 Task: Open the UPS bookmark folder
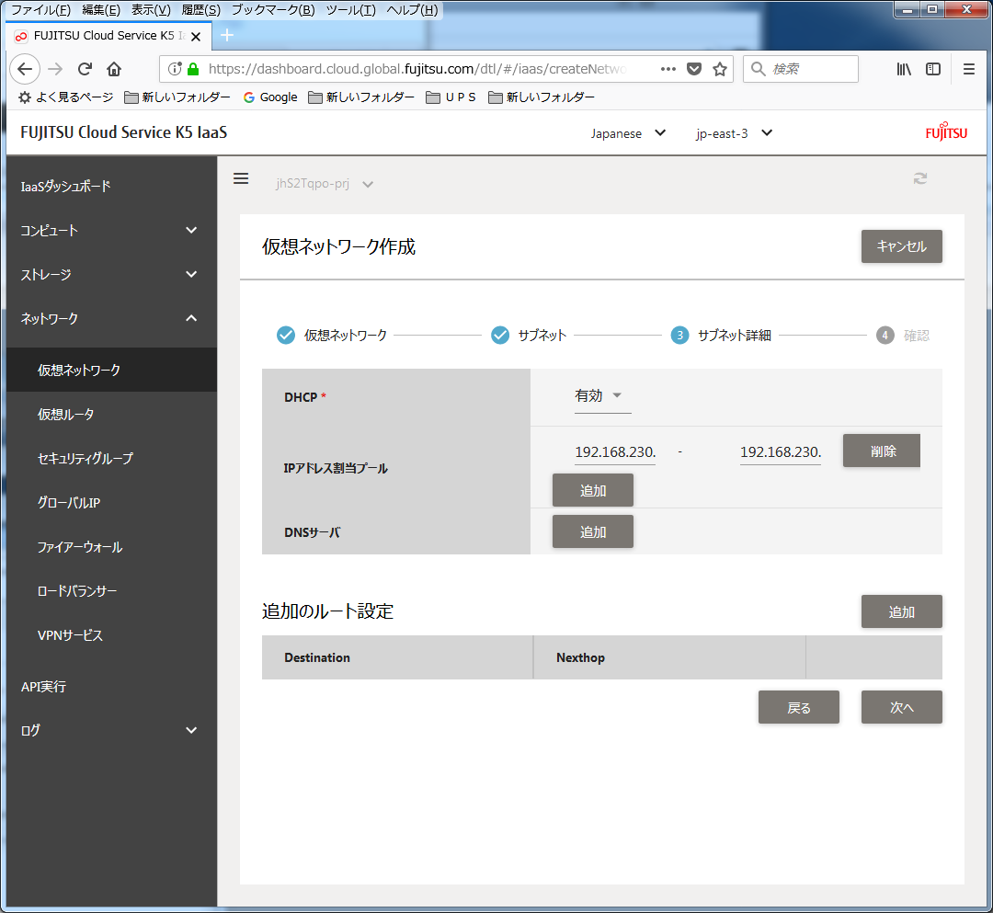(451, 97)
